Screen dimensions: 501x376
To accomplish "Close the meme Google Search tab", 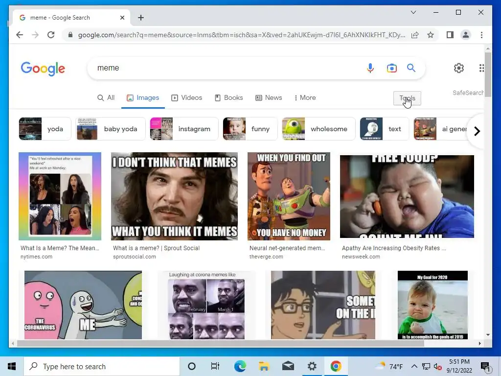I will pos(122,18).
